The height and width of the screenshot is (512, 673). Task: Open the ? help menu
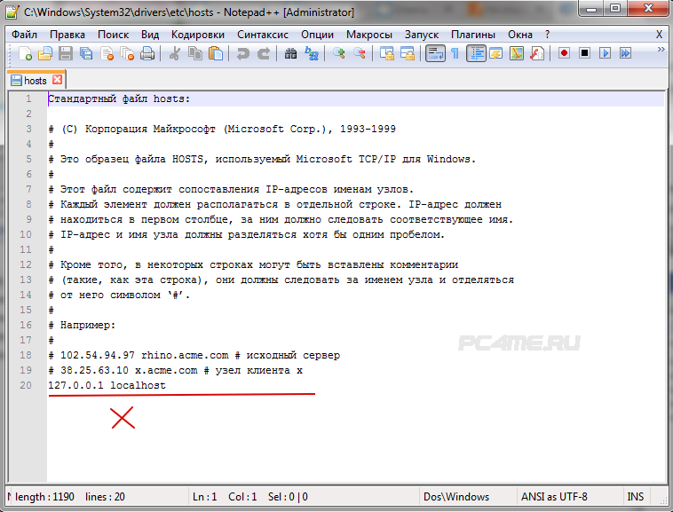547,35
